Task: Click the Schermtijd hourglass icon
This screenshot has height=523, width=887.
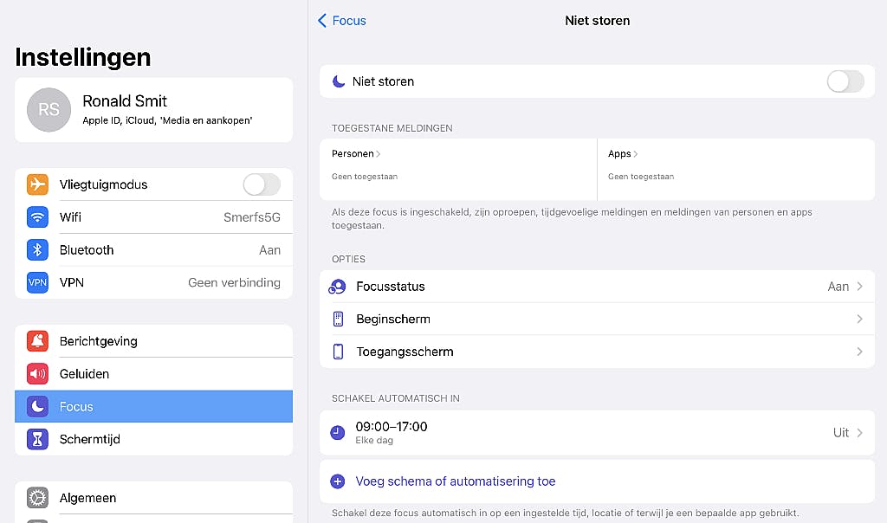Action: point(37,439)
